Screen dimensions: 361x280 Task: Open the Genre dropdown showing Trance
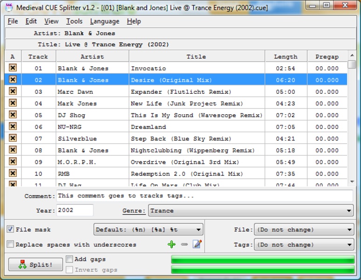click(251, 211)
